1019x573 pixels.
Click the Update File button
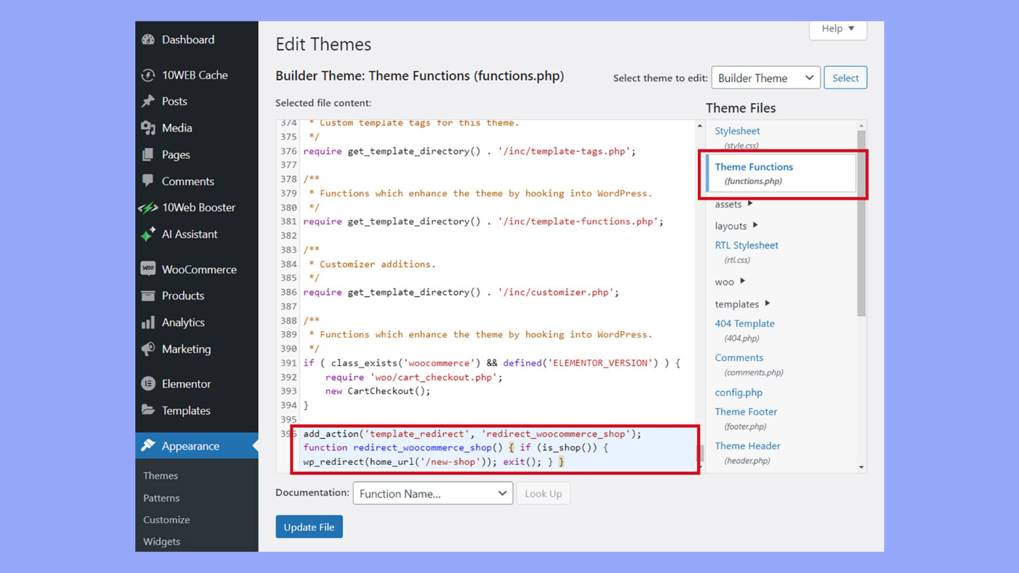pos(308,527)
